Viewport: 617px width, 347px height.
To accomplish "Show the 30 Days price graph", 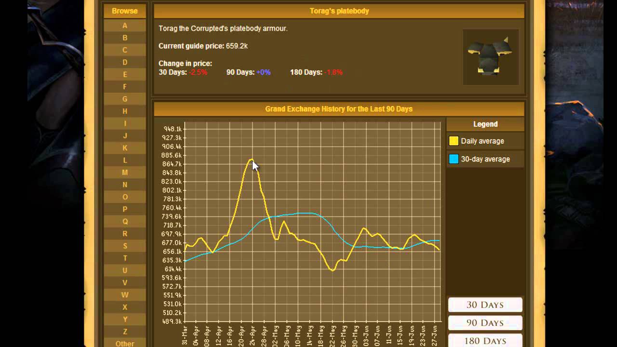I will coord(485,305).
